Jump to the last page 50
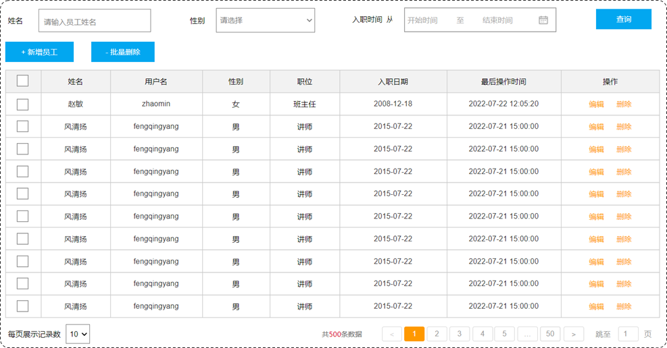Image resolution: width=667 pixels, height=348 pixels. [x=550, y=334]
